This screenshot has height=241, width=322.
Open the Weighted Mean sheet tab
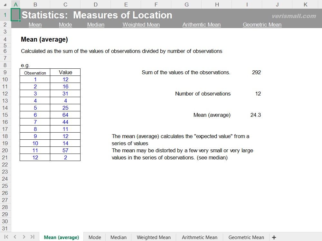pos(153,237)
